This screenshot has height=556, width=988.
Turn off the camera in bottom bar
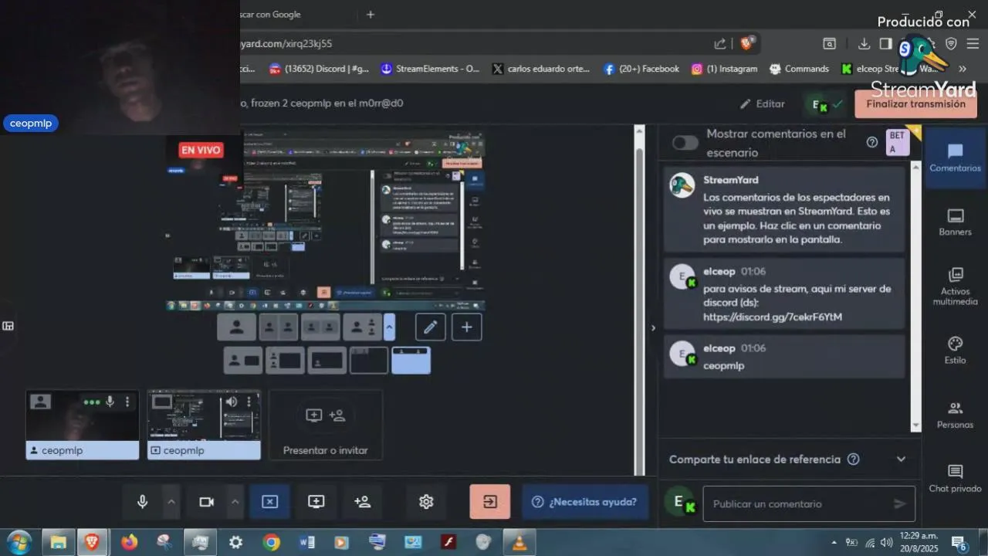click(x=206, y=502)
